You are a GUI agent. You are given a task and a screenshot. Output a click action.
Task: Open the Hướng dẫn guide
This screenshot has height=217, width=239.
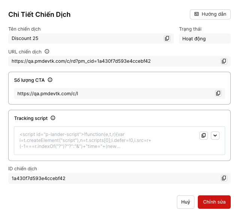(210, 14)
